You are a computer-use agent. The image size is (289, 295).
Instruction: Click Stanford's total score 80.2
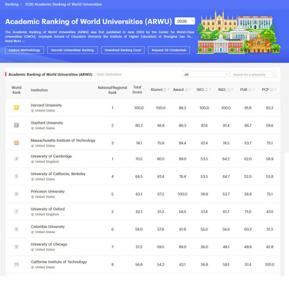[139, 125]
